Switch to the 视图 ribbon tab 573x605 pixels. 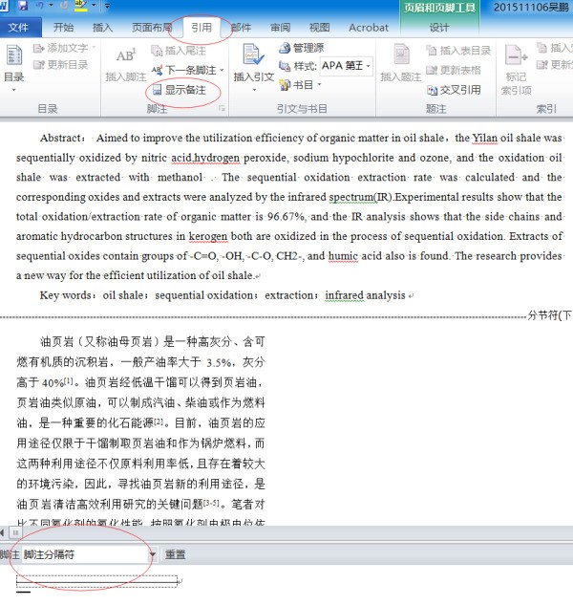point(320,28)
